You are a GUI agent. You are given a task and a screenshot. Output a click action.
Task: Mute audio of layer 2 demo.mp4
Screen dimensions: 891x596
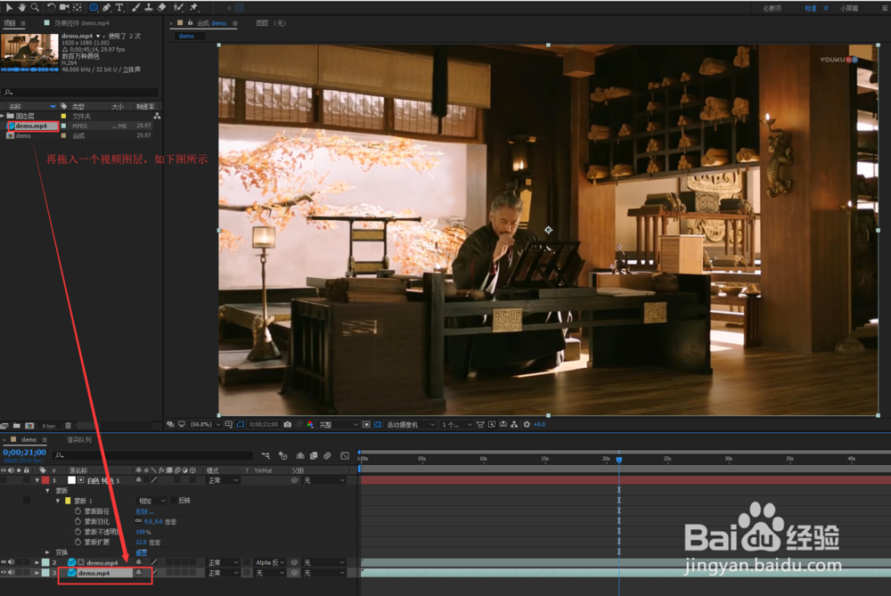(12, 562)
